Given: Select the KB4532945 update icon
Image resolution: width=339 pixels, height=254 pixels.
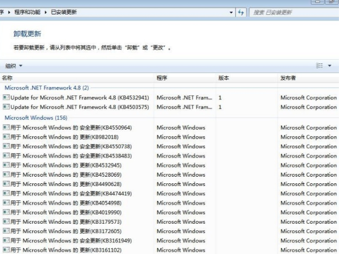Looking at the screenshot, I should (6, 165).
